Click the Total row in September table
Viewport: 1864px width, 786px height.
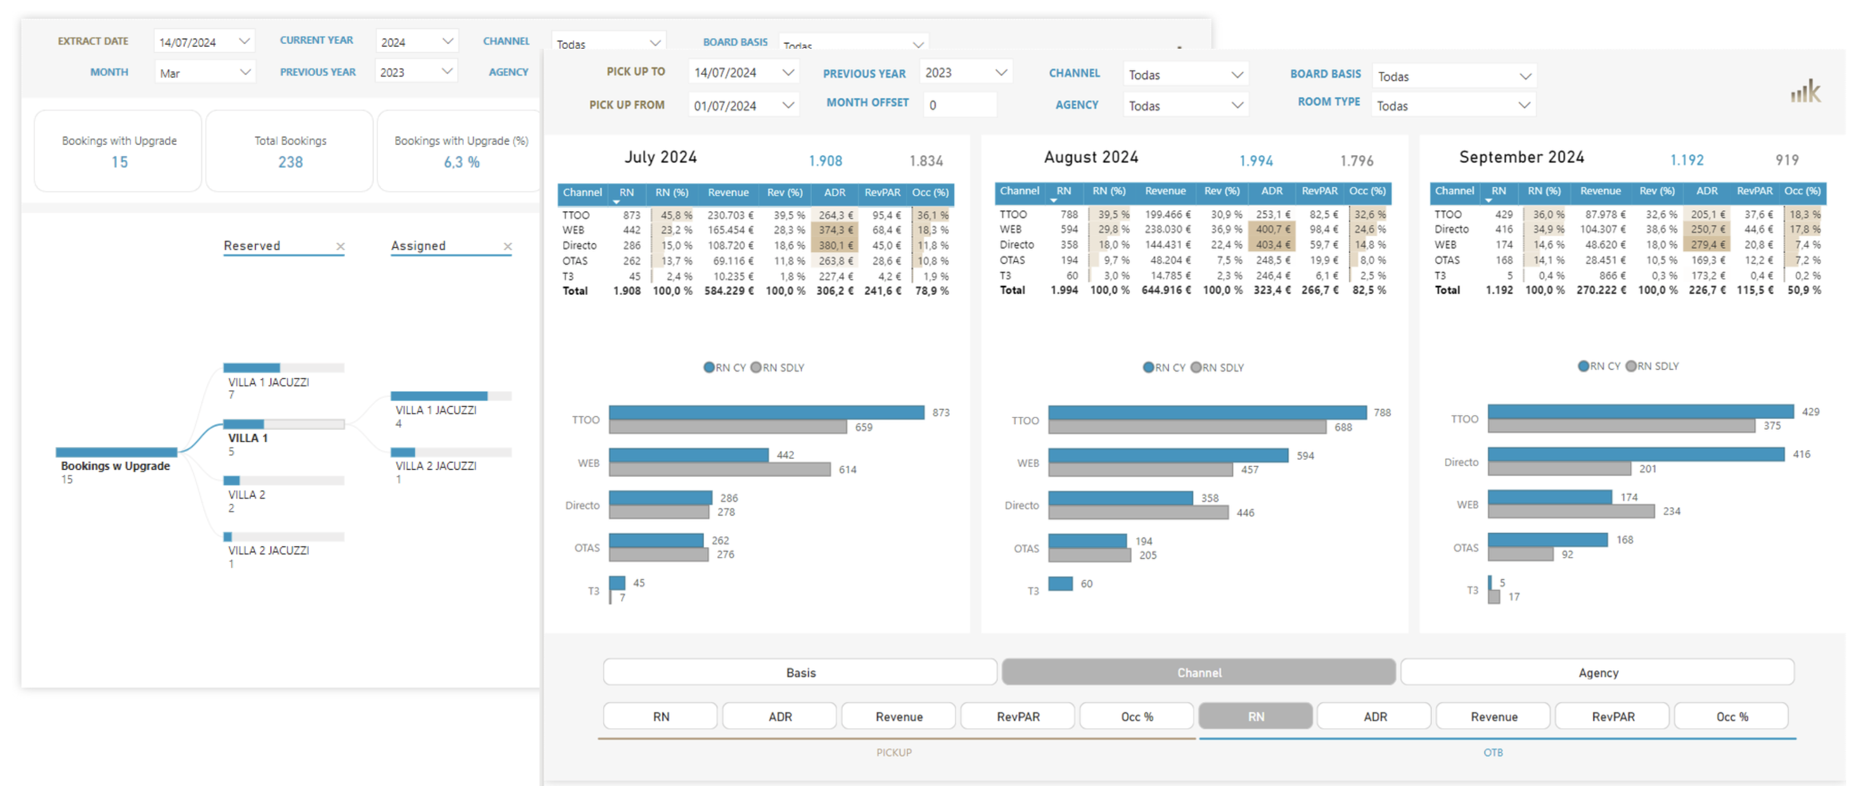coord(1627,290)
